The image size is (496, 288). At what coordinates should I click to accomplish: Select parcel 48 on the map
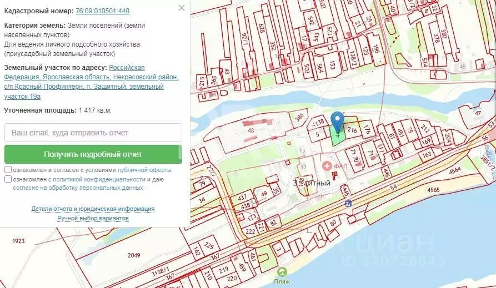click(251, 131)
